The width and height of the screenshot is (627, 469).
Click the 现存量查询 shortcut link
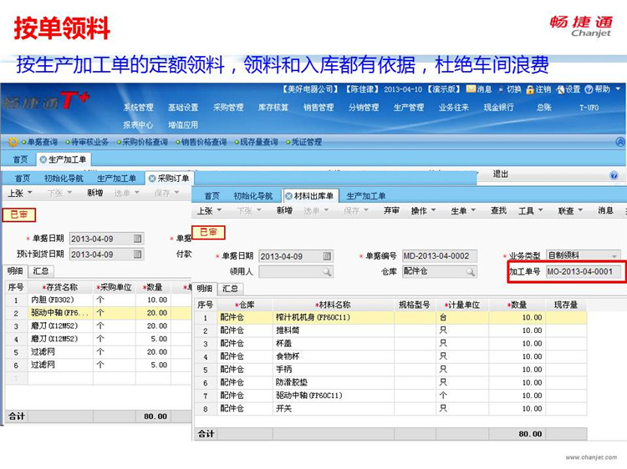coord(258,143)
